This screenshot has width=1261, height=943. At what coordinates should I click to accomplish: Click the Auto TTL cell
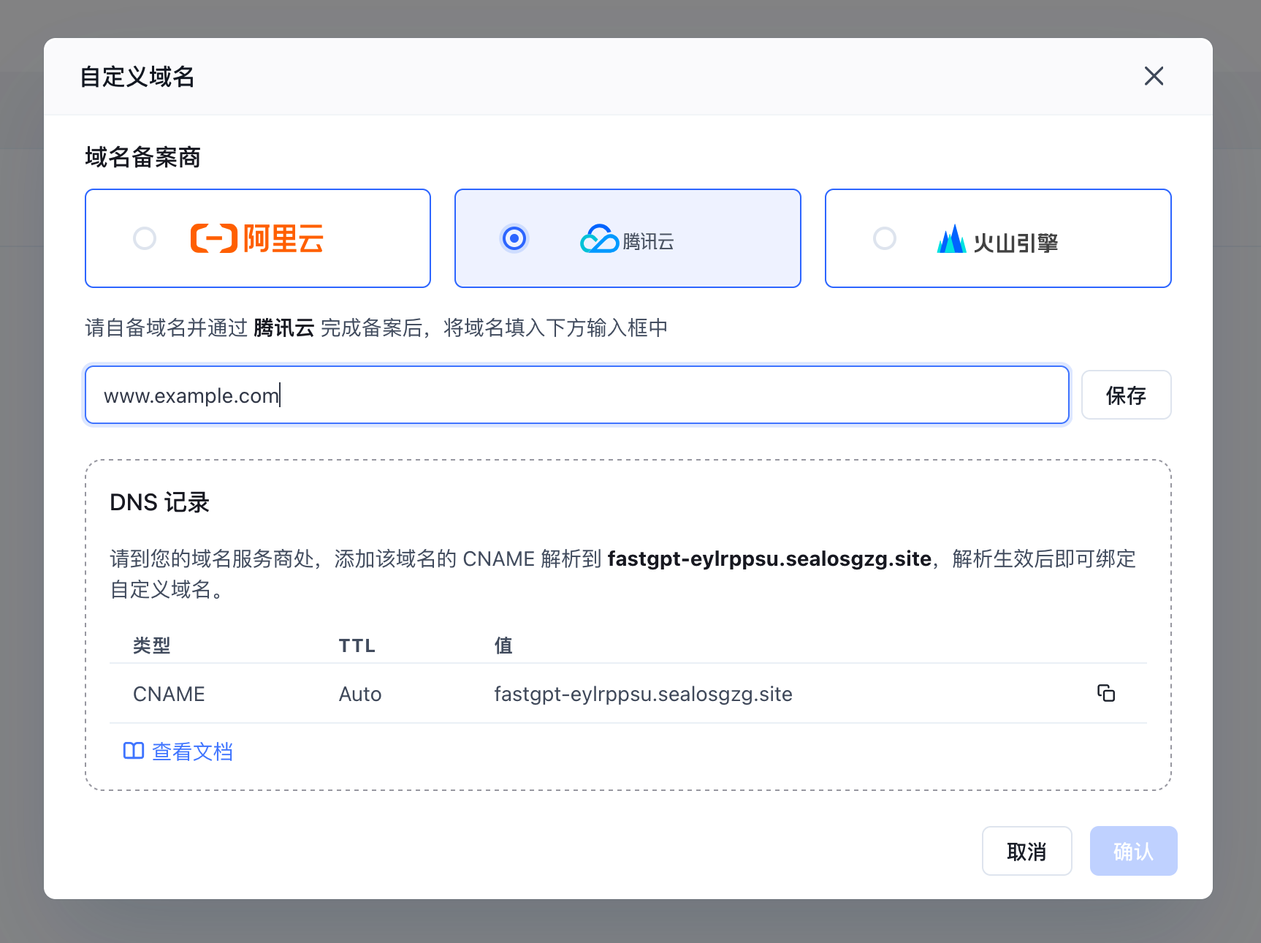[360, 694]
